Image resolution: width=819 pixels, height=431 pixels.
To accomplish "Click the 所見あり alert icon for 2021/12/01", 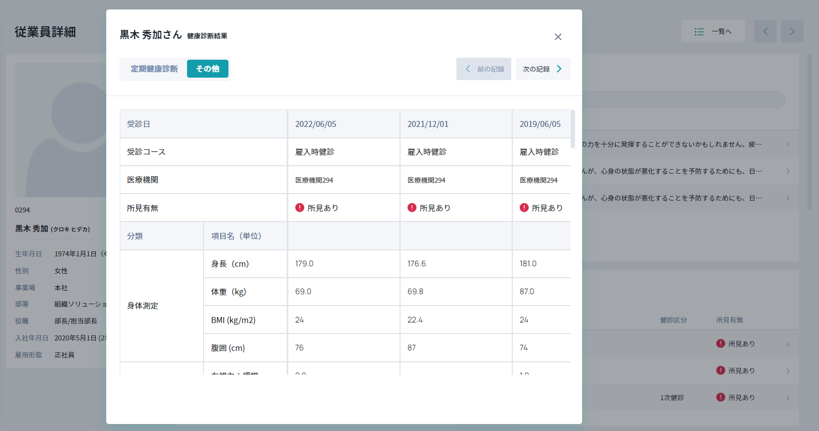I will (412, 208).
